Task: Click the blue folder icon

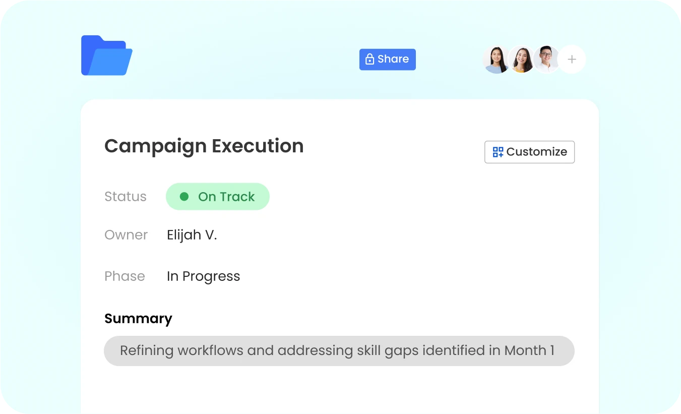Action: [106, 55]
